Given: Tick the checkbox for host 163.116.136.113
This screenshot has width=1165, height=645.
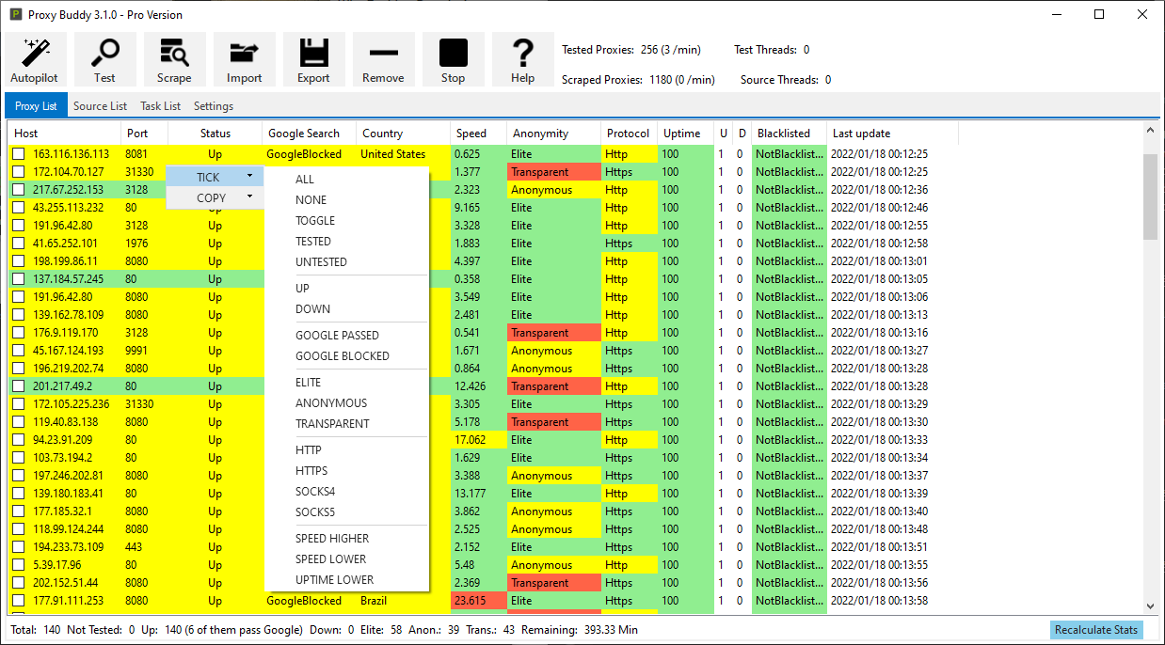Looking at the screenshot, I should (x=18, y=153).
